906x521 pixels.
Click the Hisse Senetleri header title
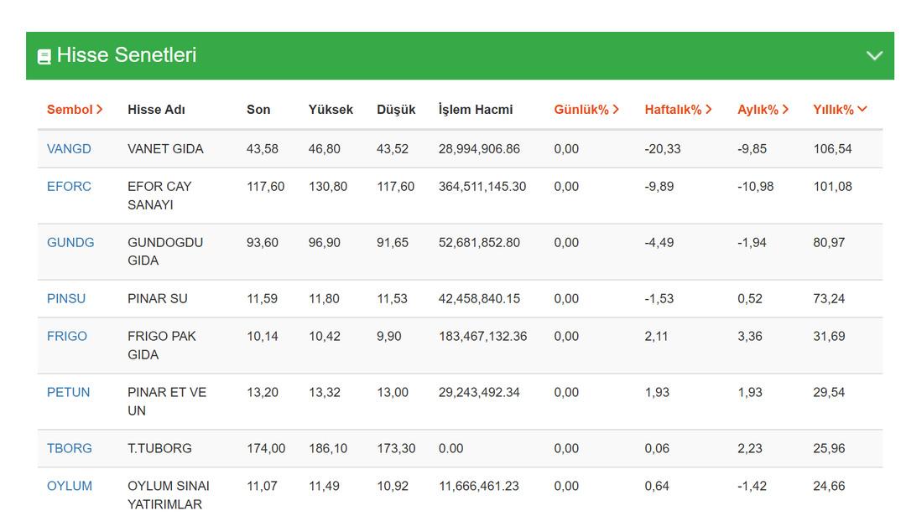(x=126, y=55)
